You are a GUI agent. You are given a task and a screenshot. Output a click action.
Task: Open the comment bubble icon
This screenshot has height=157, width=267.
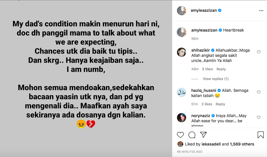[x=192, y=135]
